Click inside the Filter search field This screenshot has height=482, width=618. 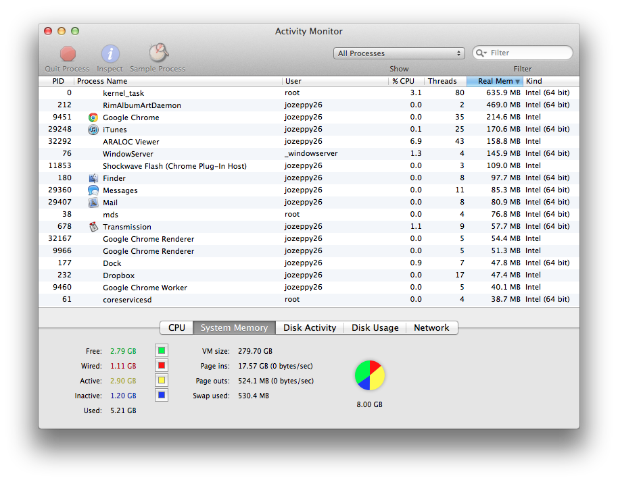(523, 53)
